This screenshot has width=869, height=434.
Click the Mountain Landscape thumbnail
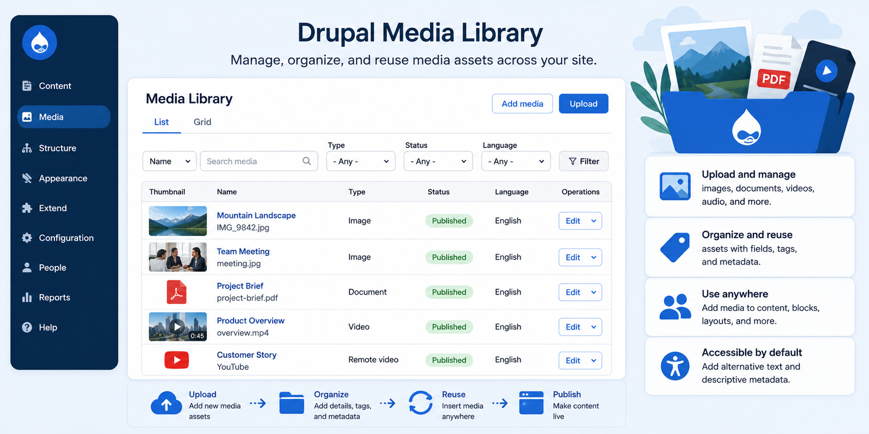click(178, 221)
